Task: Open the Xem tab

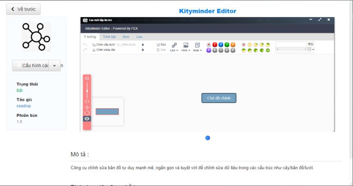Action: 126,37
